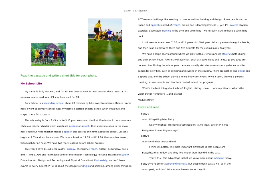Click the line 'That's true. The advantage is'
Screen dimensions: 271x191
tap(191, 158)
